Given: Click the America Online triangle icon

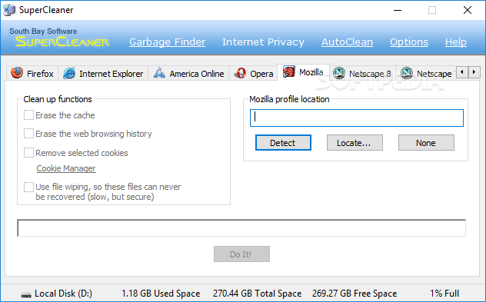Looking at the screenshot, I should click(159, 73).
